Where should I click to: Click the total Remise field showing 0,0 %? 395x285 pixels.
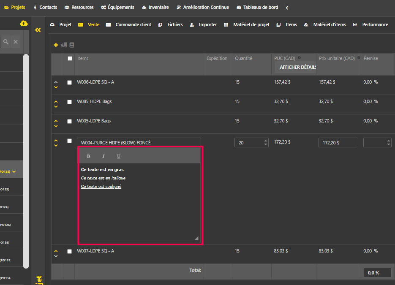pyautogui.click(x=377, y=273)
